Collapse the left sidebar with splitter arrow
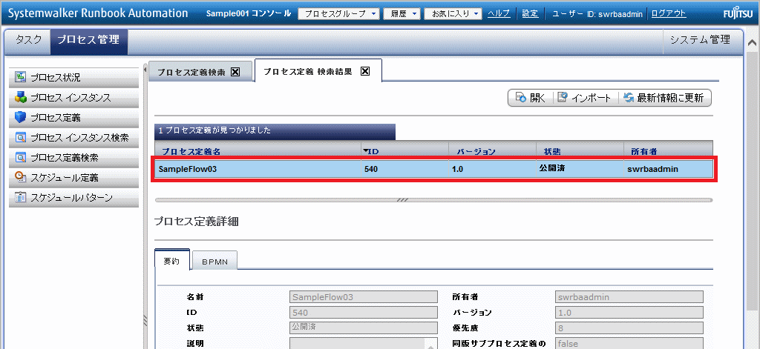The height and width of the screenshot is (349, 760). [145, 70]
